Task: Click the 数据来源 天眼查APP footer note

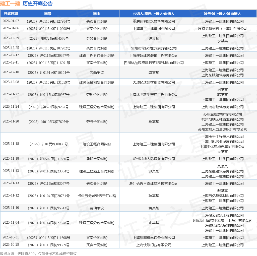Action: [x=38, y=254]
